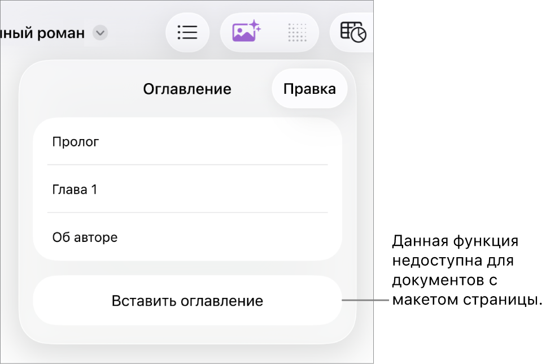Click the dotted grid toolbar icon
The image size is (550, 364).
point(297,33)
